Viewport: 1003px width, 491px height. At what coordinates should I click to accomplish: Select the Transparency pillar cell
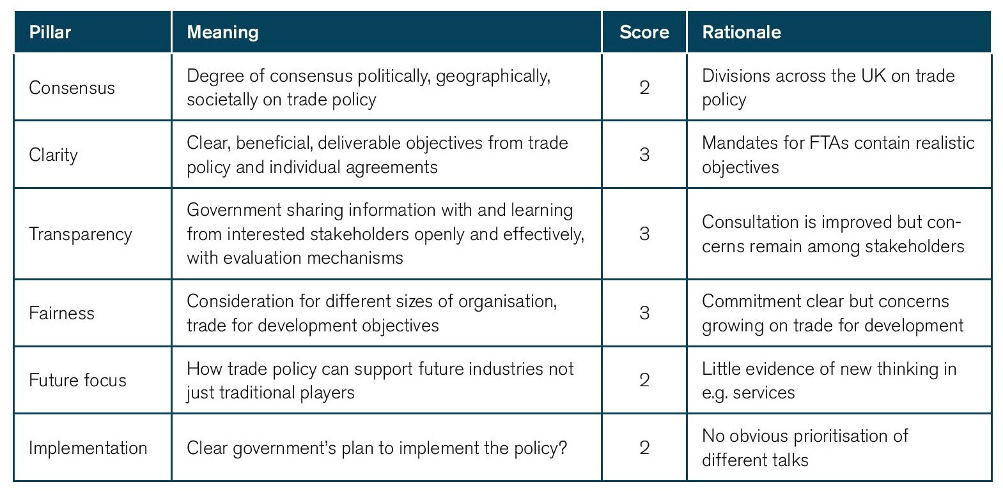tap(81, 234)
